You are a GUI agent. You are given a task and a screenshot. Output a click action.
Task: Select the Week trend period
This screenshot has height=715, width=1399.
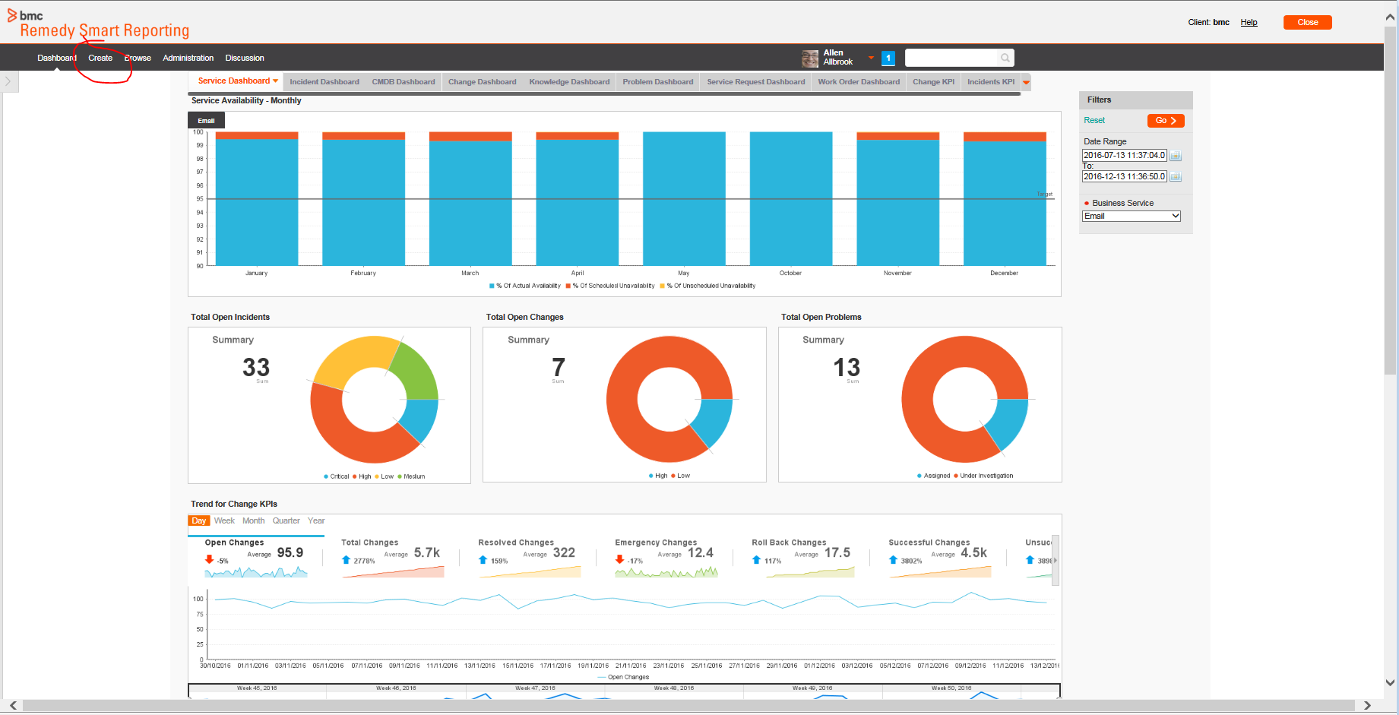point(224,521)
